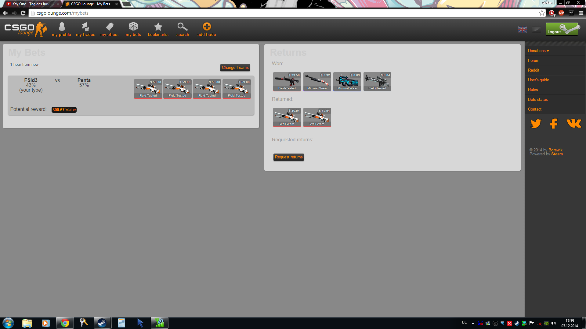This screenshot has width=586, height=329.
Task: Select the $33.56 Field-Tested won item
Action: pyautogui.click(x=287, y=82)
